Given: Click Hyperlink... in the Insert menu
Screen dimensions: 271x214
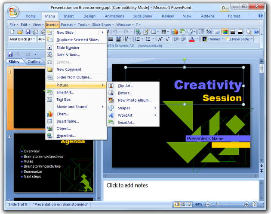Looking at the screenshot, I should [66, 136].
